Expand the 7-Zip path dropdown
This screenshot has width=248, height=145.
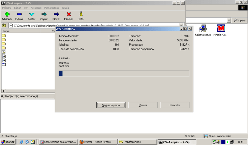[x=181, y=25]
